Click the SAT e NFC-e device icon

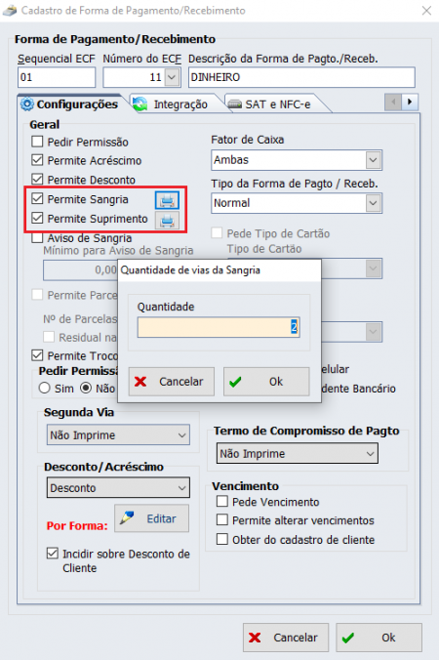235,103
